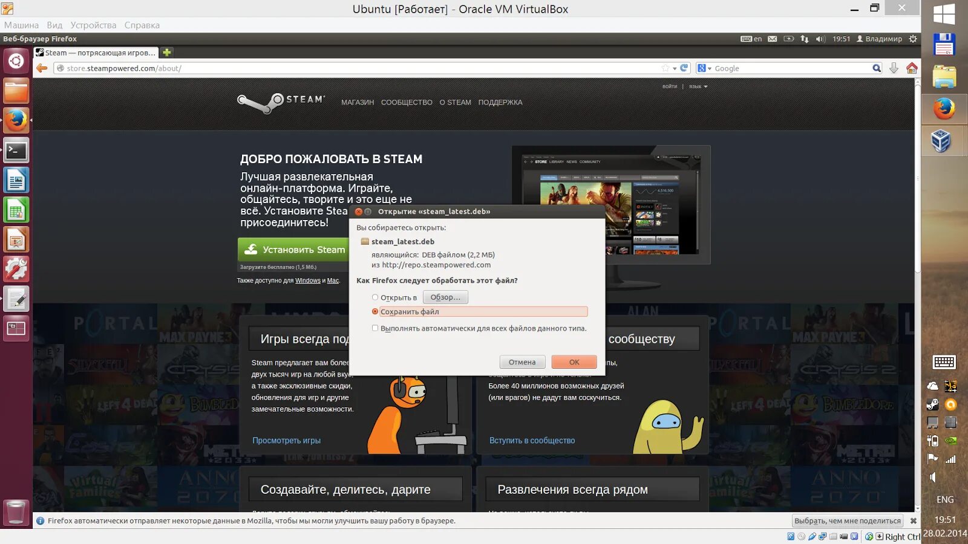
Task: Open the 'Справка' VirtualBox menu
Action: (x=142, y=25)
